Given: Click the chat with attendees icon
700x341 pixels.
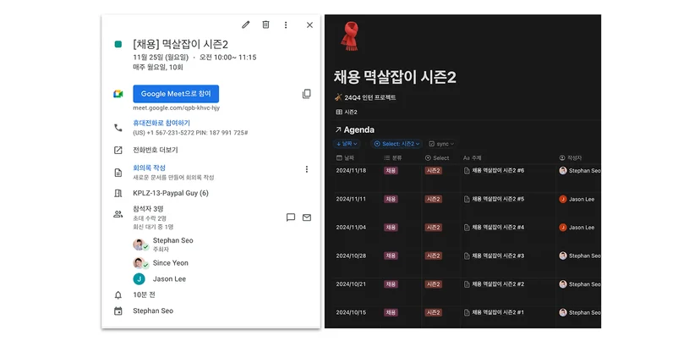Looking at the screenshot, I should pos(291,217).
